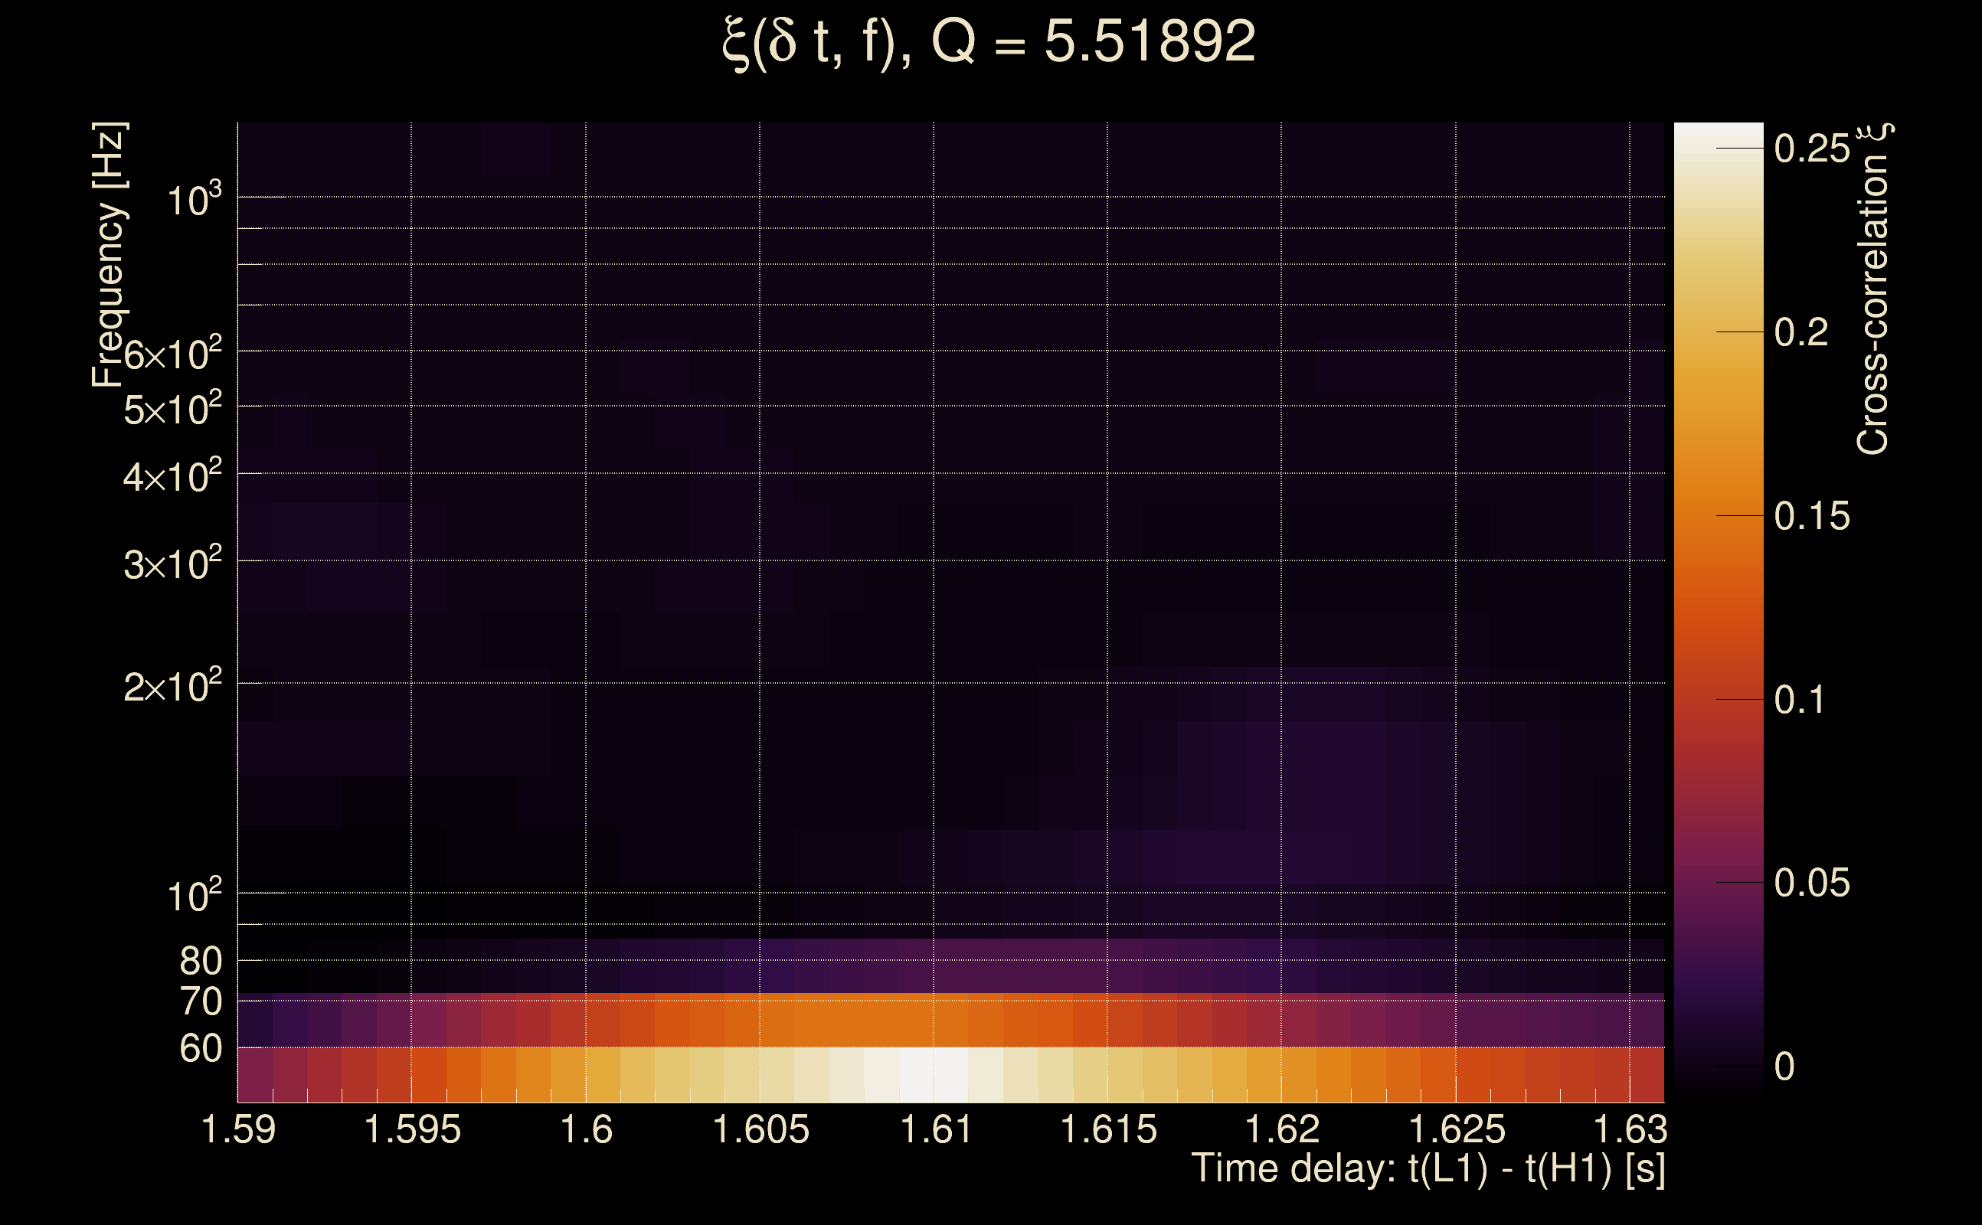This screenshot has height=1225, width=1982.
Task: Click the 0.15 colorbar tick label
Action: pos(1812,517)
